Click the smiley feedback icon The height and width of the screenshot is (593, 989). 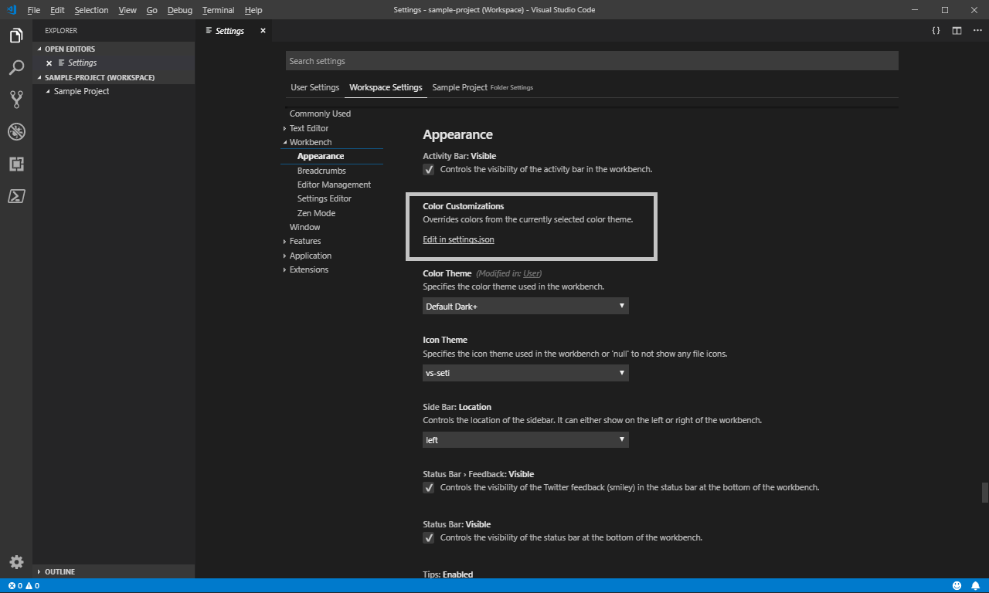pos(957,586)
